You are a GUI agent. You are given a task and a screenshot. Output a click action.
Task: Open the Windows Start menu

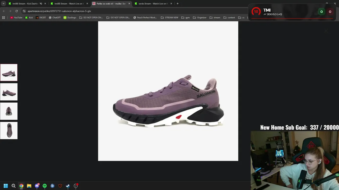[x=6, y=186]
